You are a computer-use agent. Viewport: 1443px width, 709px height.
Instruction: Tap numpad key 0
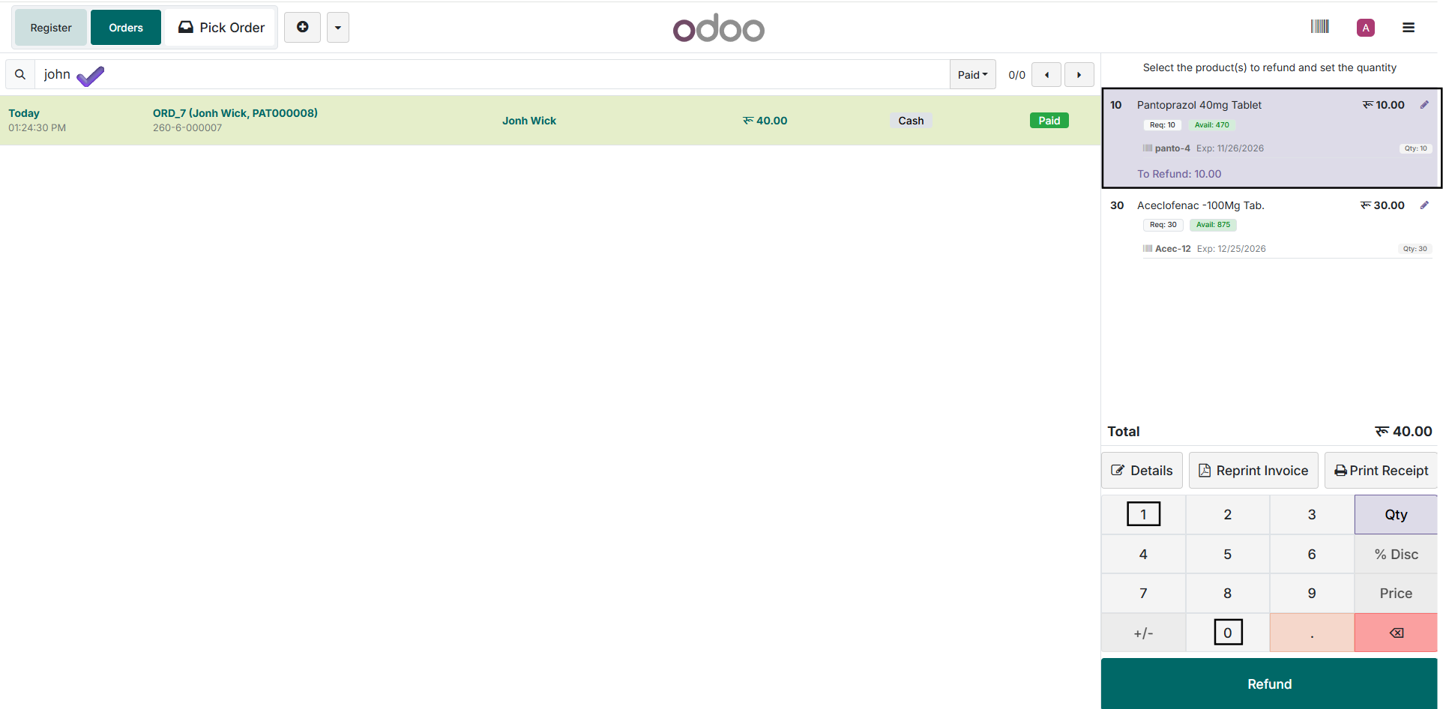point(1227,633)
